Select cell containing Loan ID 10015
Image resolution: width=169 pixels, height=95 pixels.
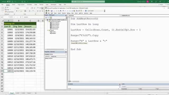click(x=8, y=71)
